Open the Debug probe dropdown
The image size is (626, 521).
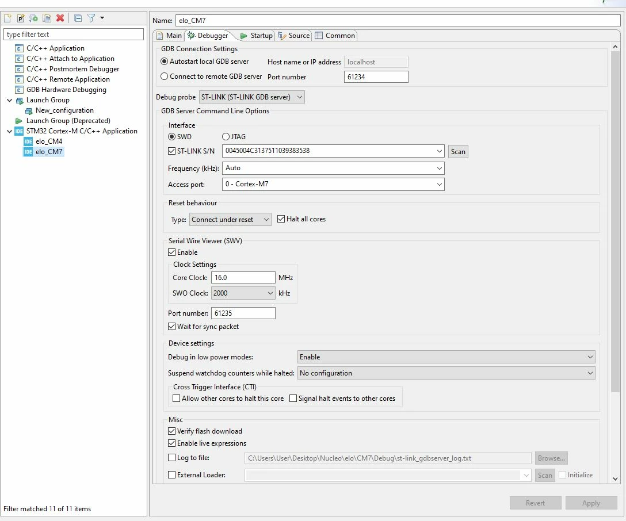(251, 97)
